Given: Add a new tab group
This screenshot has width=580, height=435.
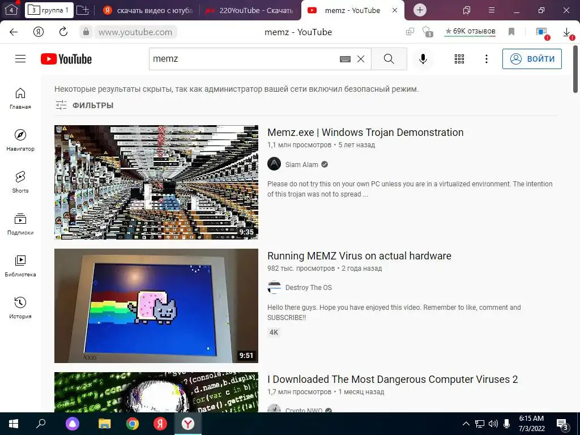Looking at the screenshot, I should (83, 10).
